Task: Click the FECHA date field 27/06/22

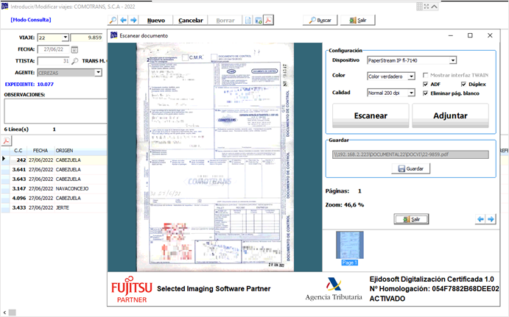Action: pyautogui.click(x=54, y=49)
